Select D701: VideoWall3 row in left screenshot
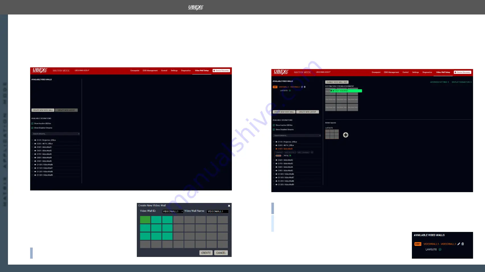This screenshot has width=485, height=272. [56, 154]
